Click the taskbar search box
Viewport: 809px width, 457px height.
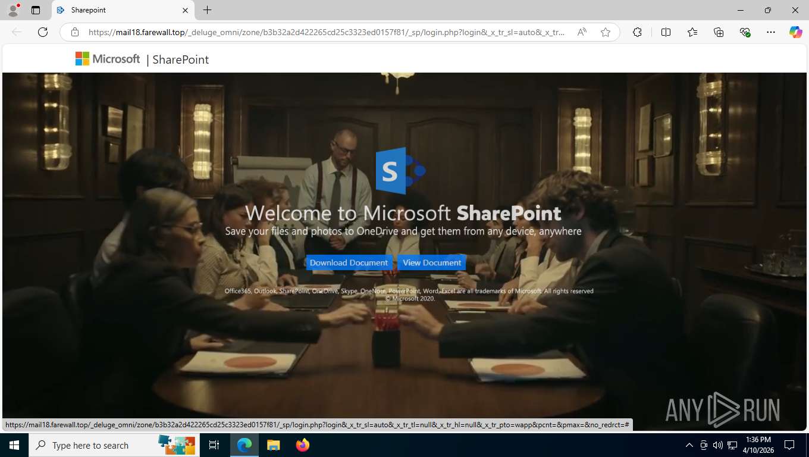[113, 445]
